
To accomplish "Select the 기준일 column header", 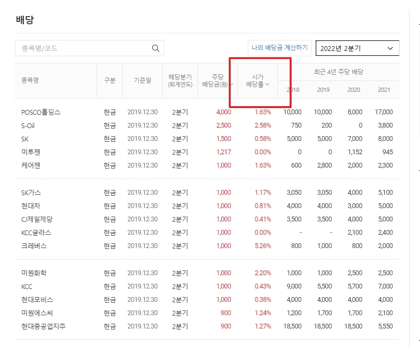I will pyautogui.click(x=143, y=80).
